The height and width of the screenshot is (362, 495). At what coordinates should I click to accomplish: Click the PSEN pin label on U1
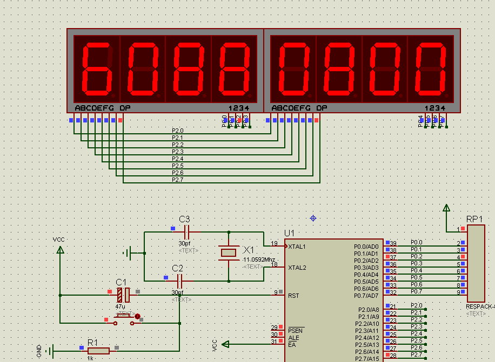pyautogui.click(x=295, y=331)
